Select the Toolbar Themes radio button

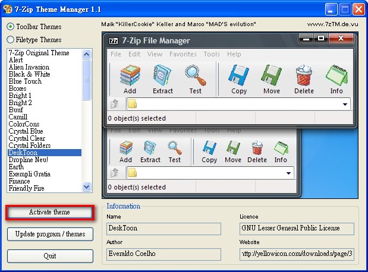click(x=10, y=27)
